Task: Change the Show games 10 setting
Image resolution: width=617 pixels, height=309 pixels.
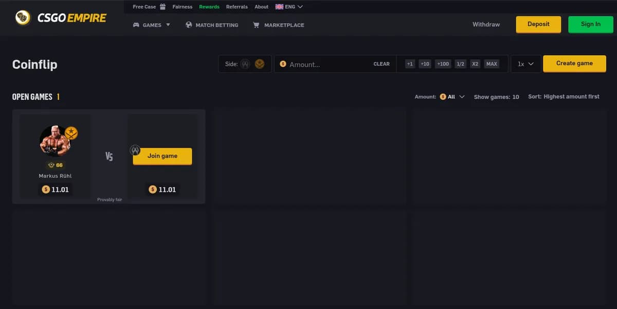Action: click(496, 96)
